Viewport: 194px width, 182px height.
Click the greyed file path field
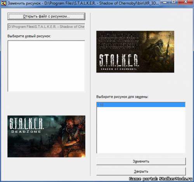point(46,27)
